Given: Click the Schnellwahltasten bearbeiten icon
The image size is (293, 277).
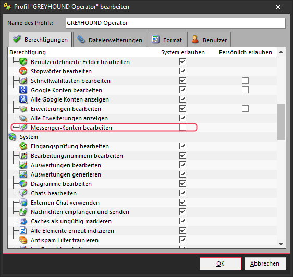Looking at the screenshot, I should [23, 81].
